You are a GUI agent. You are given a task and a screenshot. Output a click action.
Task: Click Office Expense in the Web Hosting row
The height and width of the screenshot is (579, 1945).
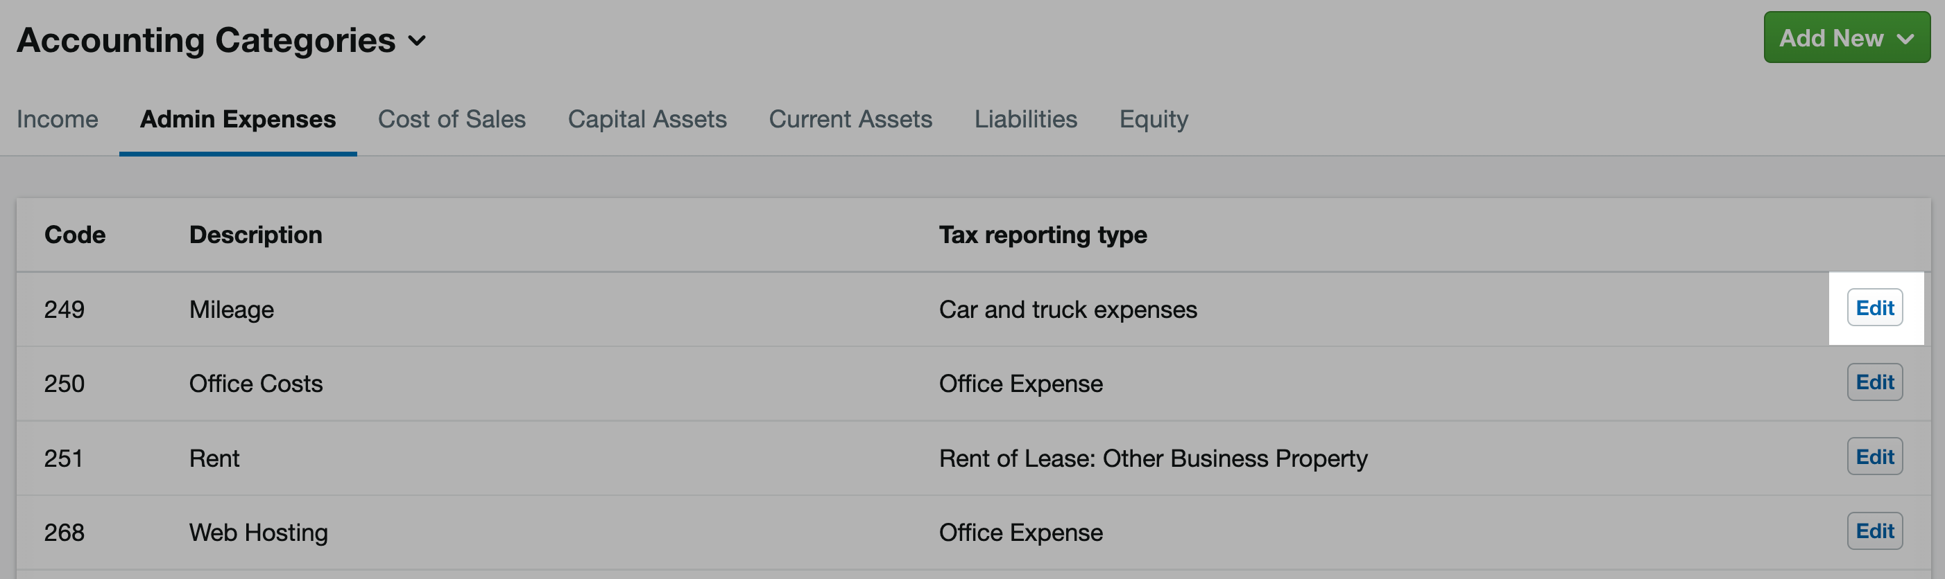[x=1021, y=533]
